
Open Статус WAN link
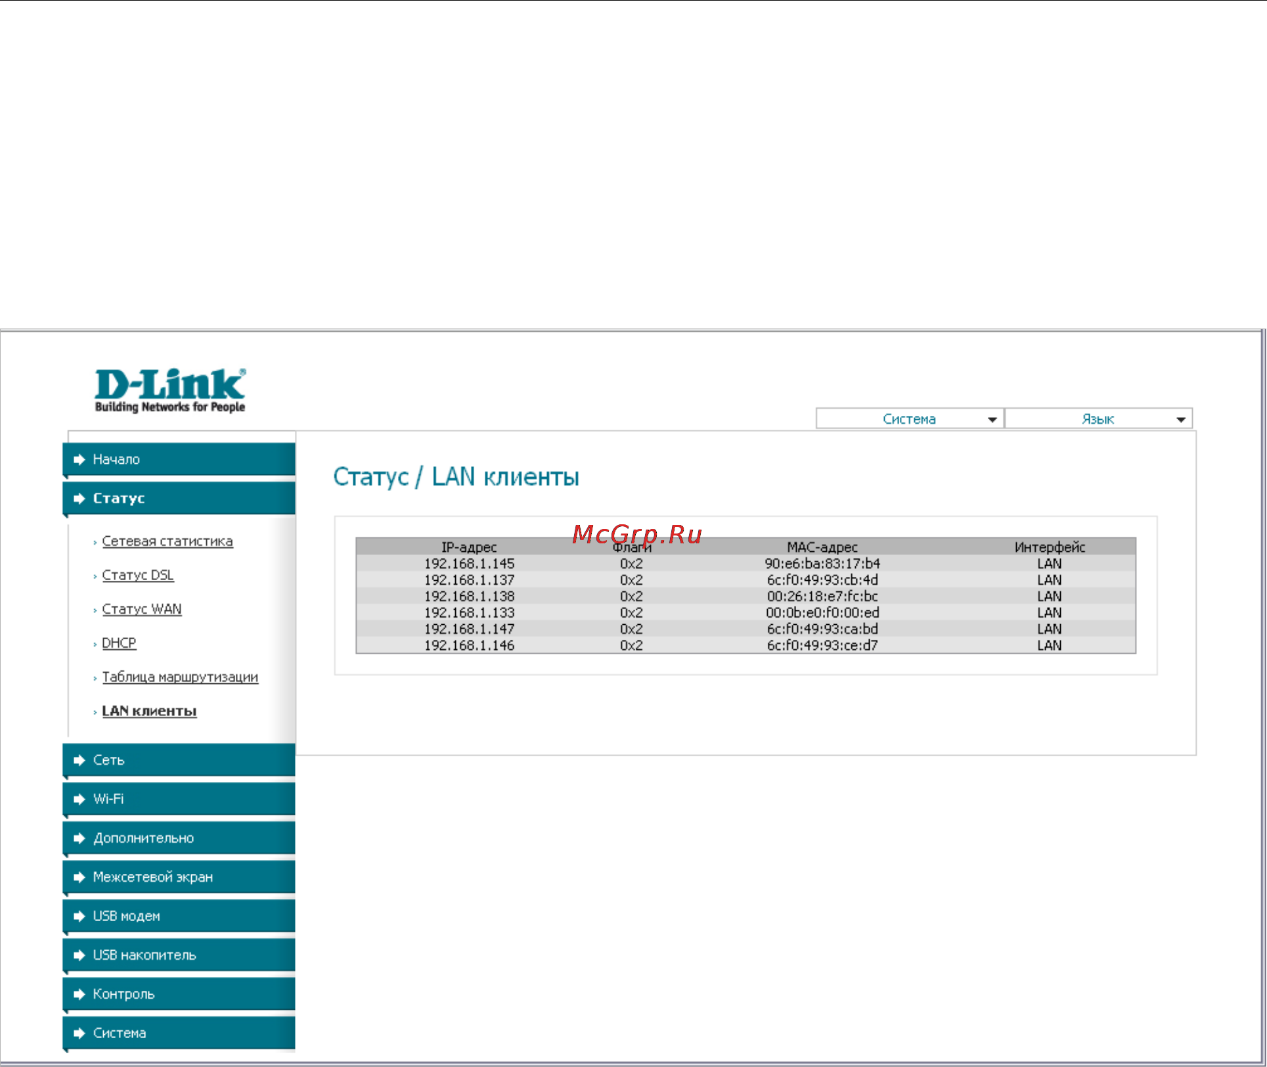click(x=142, y=609)
